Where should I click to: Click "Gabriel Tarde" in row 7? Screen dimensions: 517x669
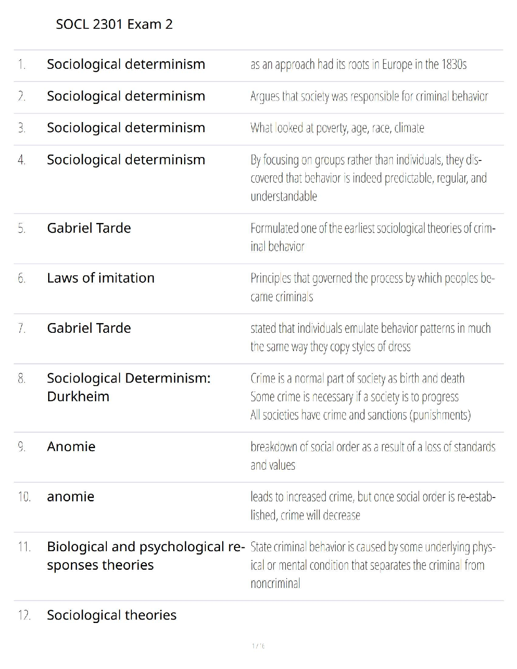[89, 328]
